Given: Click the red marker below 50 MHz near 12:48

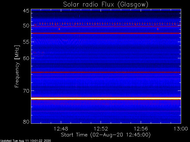Looking at the screenshot, I should [59, 29].
